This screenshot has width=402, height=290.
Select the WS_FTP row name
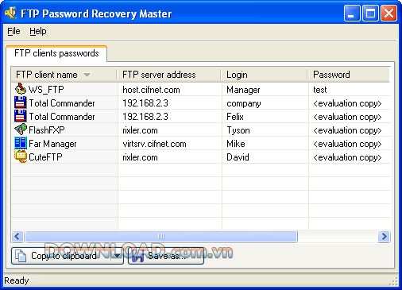point(46,90)
